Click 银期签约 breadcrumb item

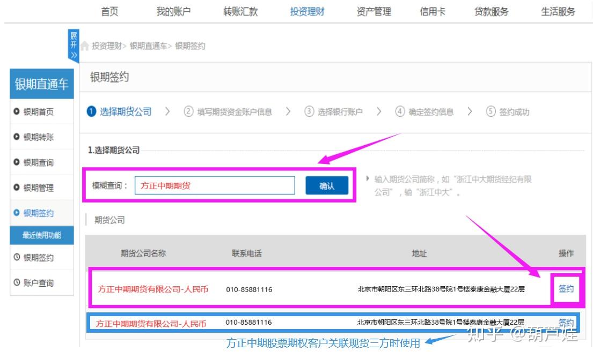point(190,46)
